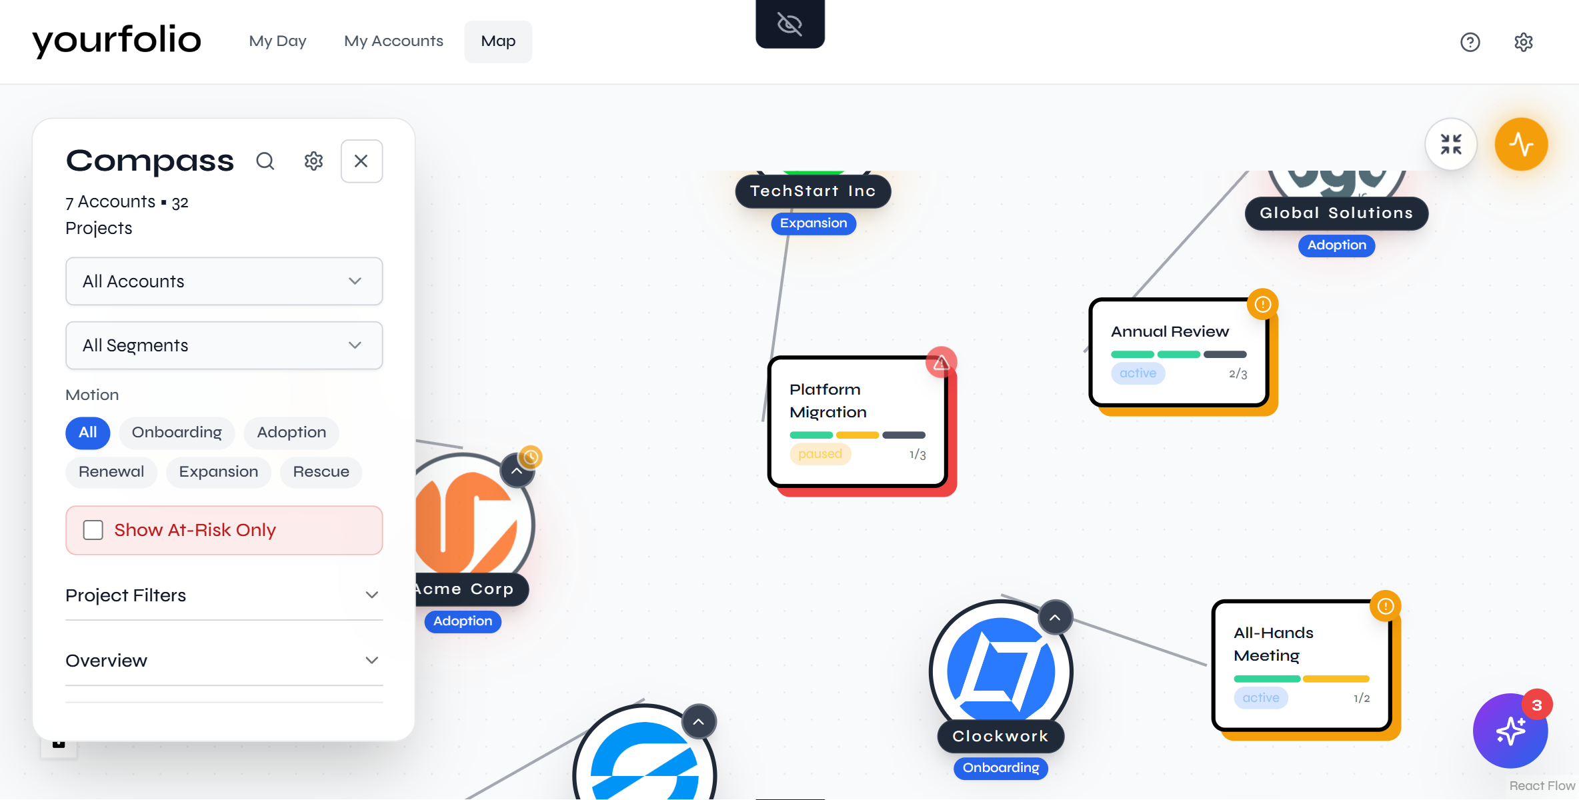Click the collapse/minimize arrows map button
Image resolution: width=1579 pixels, height=800 pixels.
click(1451, 144)
